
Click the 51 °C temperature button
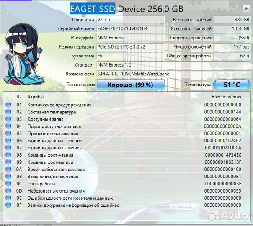coord(232,85)
